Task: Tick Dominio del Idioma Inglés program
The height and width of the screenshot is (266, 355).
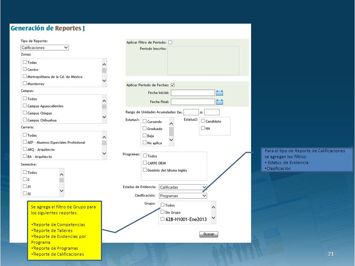Action: click(x=145, y=170)
